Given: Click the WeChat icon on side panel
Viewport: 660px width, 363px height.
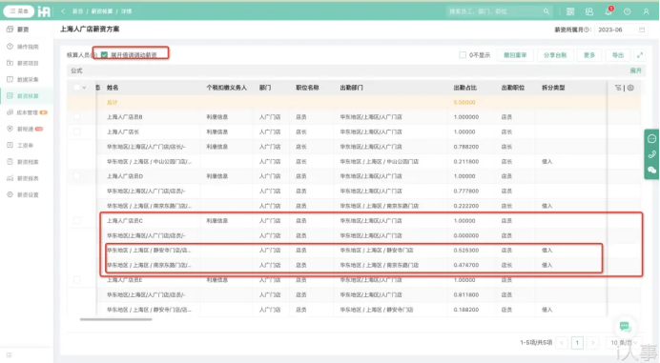Looking at the screenshot, I should click(651, 170).
